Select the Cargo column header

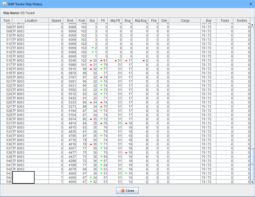pyautogui.click(x=185, y=21)
